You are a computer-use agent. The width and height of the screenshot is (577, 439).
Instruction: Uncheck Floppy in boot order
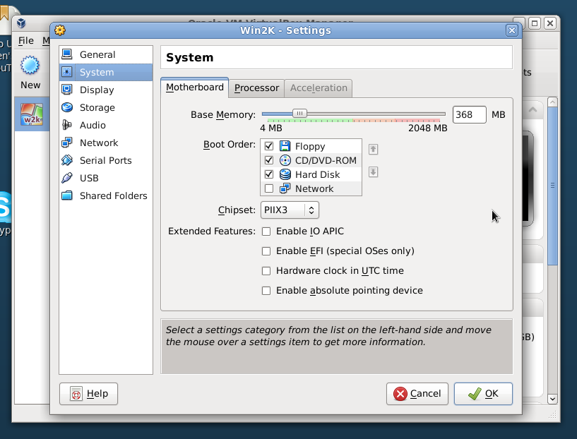[x=269, y=146]
